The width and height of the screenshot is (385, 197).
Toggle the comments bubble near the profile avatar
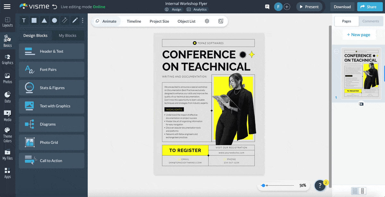267,6
